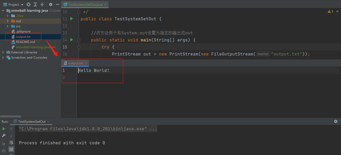
Task: Click Expand All in Project toolbar
Action: click(35, 4)
